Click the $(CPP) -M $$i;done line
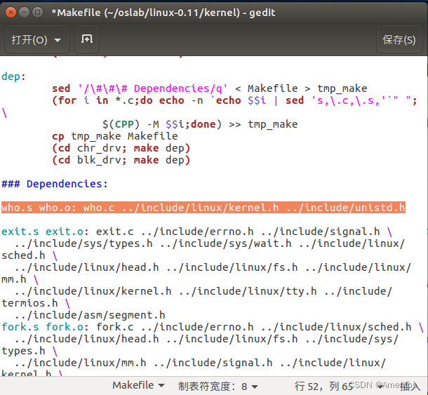Image resolution: width=428 pixels, height=395 pixels. point(200,124)
